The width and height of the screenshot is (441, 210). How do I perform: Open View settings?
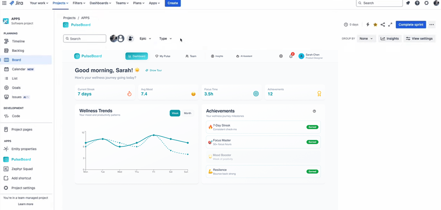coord(419,38)
